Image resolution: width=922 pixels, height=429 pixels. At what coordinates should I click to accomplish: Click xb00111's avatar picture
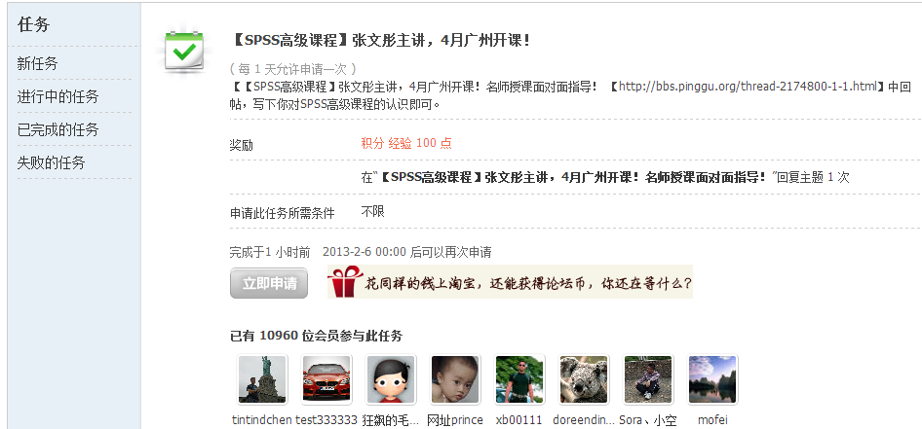519,379
